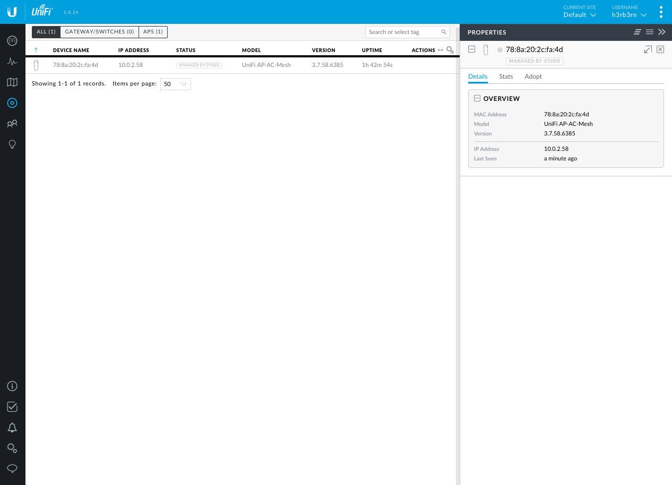Screen dimensions: 672x485
Task: Open the Insights lightbulb icon
Action: (x=12, y=144)
